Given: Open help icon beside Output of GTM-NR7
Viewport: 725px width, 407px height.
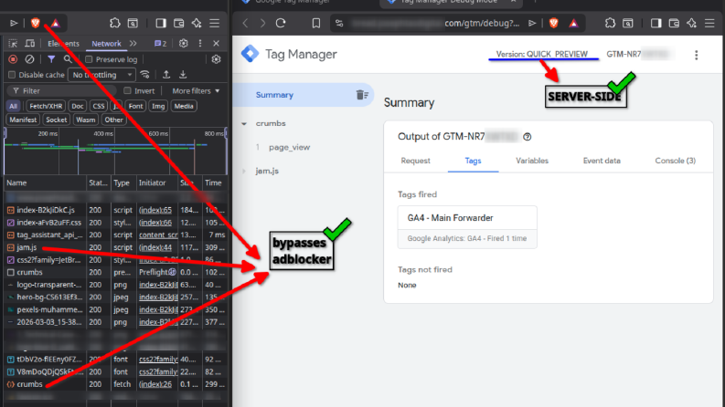Looking at the screenshot, I should [528, 137].
